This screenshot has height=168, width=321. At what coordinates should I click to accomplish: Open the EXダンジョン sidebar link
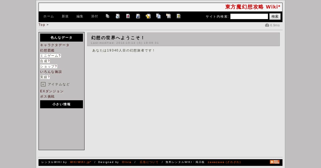pos(52,91)
